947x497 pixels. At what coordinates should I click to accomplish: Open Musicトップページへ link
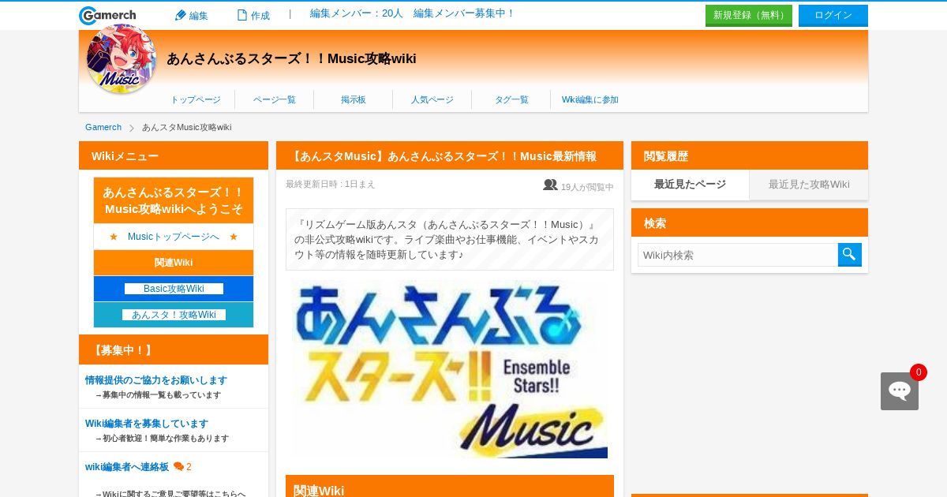[174, 237]
